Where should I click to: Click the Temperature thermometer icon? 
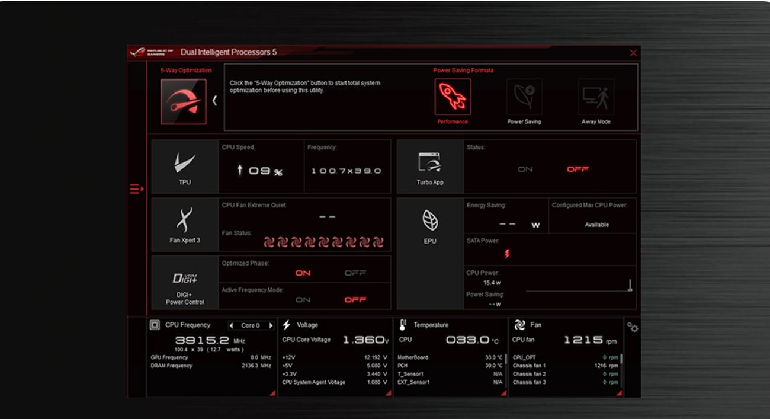point(403,325)
